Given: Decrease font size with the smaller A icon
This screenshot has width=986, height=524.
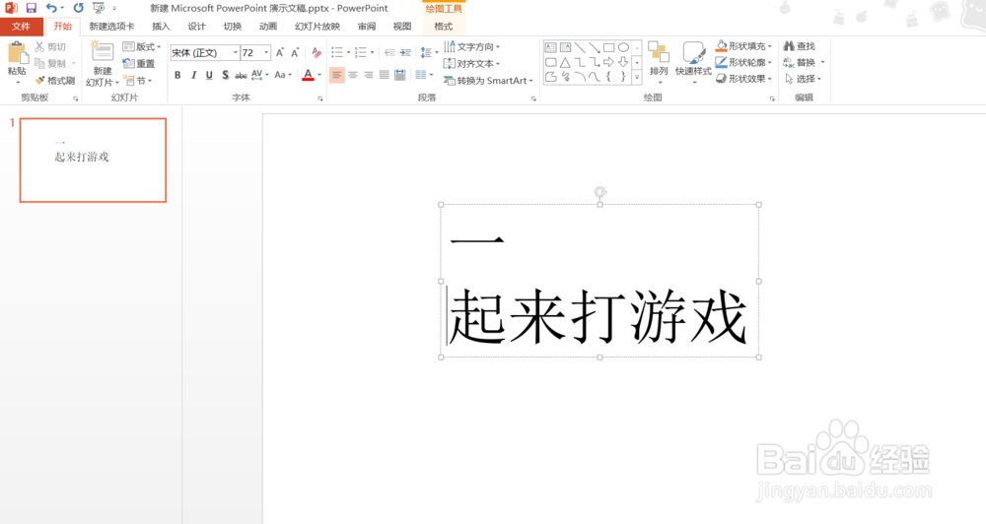Looking at the screenshot, I should click(x=295, y=53).
